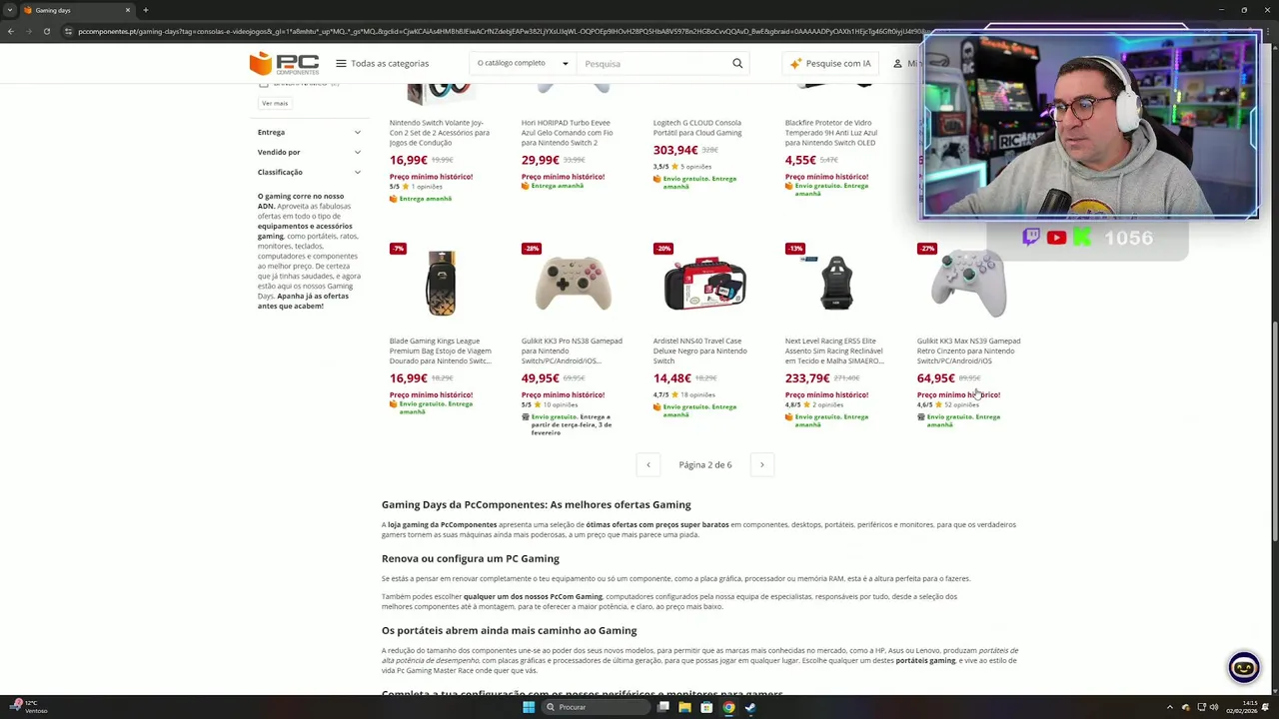This screenshot has height=719, width=1279.
Task: Click the -28% discount badge
Action: 531,248
